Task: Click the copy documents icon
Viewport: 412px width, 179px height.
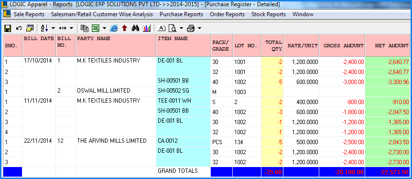Action: tap(84, 28)
